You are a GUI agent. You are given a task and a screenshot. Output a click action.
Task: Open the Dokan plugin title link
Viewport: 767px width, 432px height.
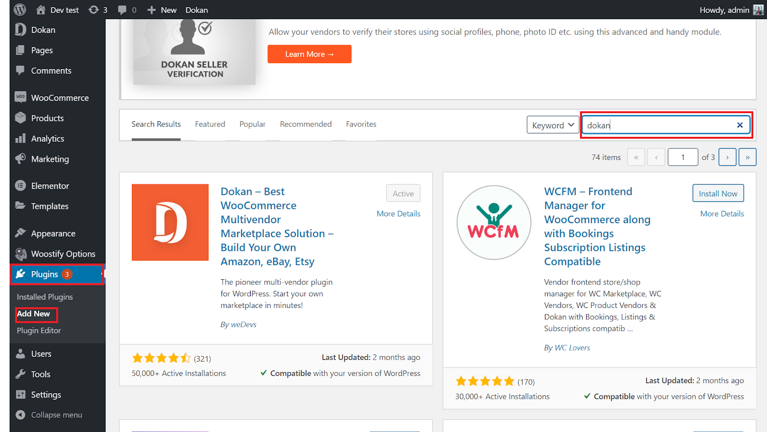tap(277, 227)
